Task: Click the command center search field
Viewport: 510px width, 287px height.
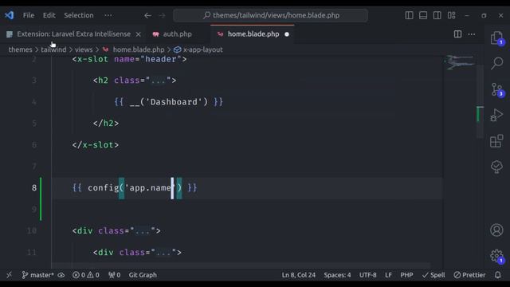Action: [271, 15]
